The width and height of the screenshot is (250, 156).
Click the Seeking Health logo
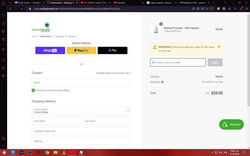click(x=41, y=27)
